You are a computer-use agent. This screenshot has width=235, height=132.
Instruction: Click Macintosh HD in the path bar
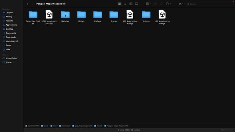[x=32, y=126]
